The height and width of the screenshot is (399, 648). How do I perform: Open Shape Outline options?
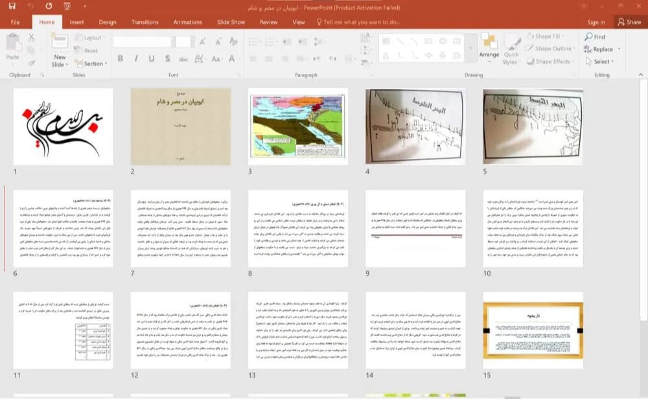549,49
